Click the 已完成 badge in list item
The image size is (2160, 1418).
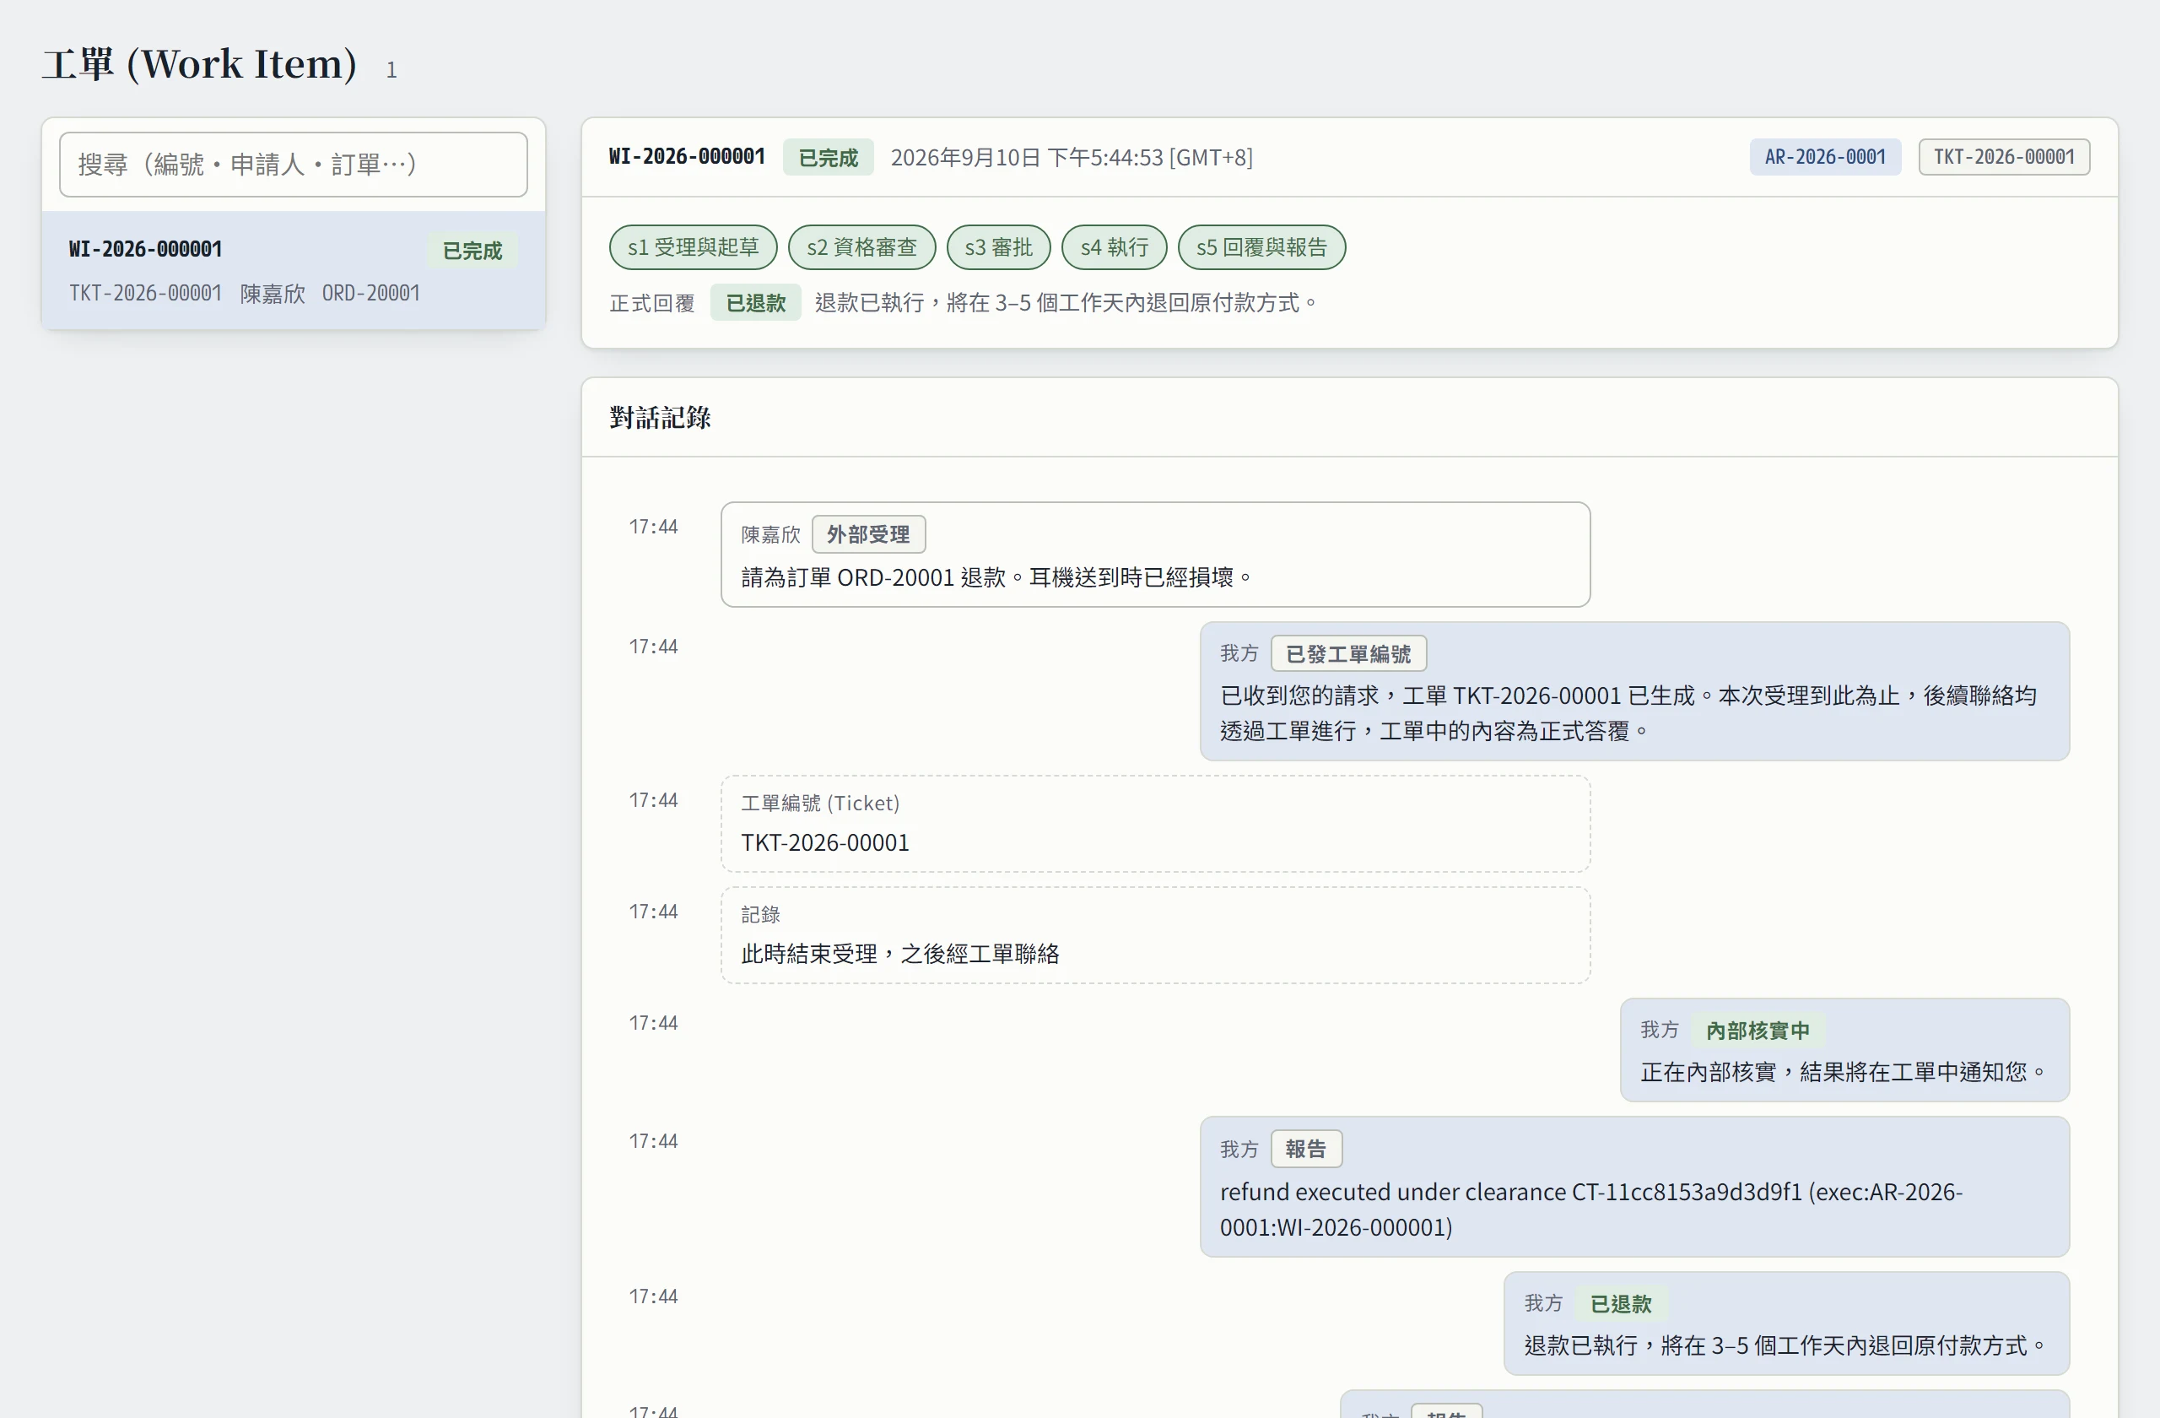click(x=472, y=251)
